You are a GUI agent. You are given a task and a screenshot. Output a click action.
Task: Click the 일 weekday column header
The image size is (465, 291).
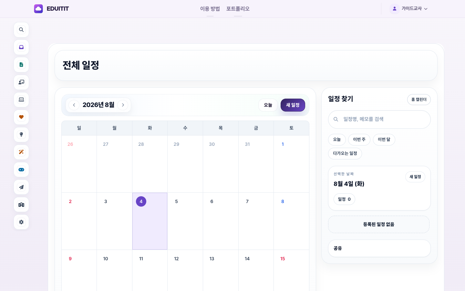click(x=79, y=128)
